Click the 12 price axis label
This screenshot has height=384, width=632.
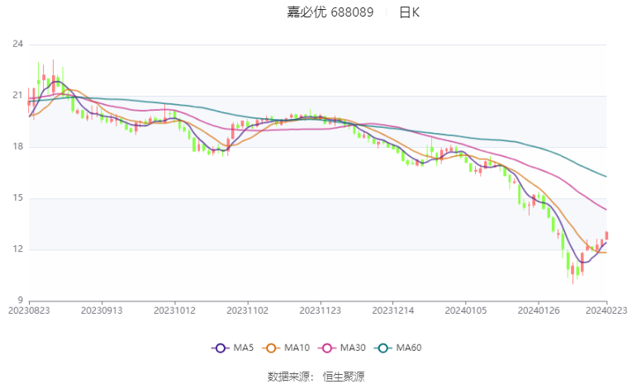pos(17,249)
